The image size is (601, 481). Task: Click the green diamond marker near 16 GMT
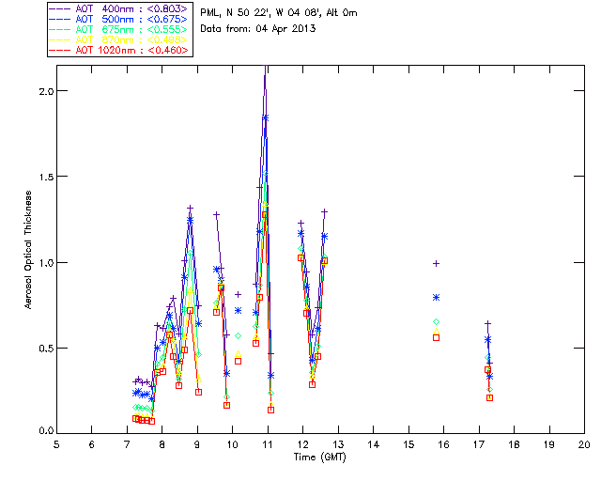tap(436, 322)
